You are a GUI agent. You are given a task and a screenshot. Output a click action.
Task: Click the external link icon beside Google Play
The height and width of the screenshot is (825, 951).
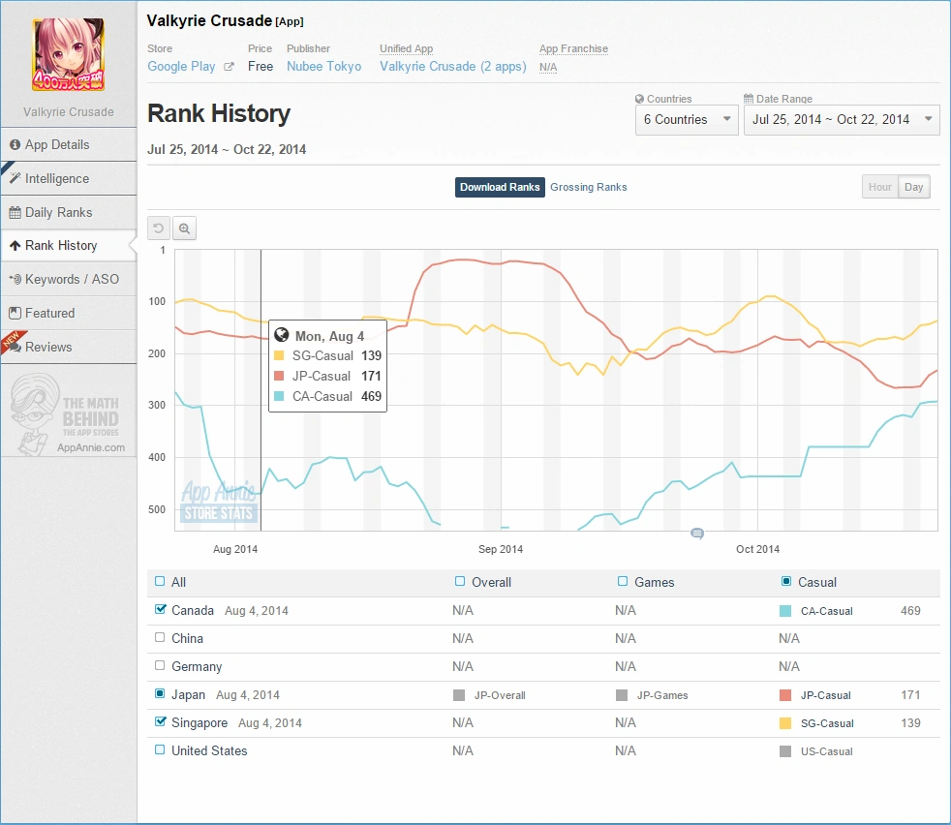pyautogui.click(x=229, y=67)
